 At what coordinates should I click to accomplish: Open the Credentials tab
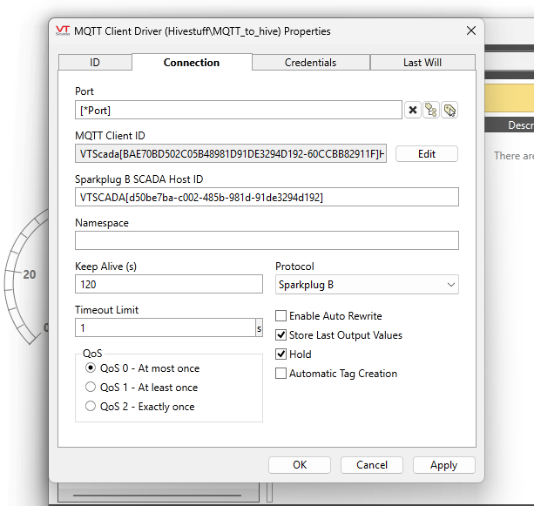(310, 63)
